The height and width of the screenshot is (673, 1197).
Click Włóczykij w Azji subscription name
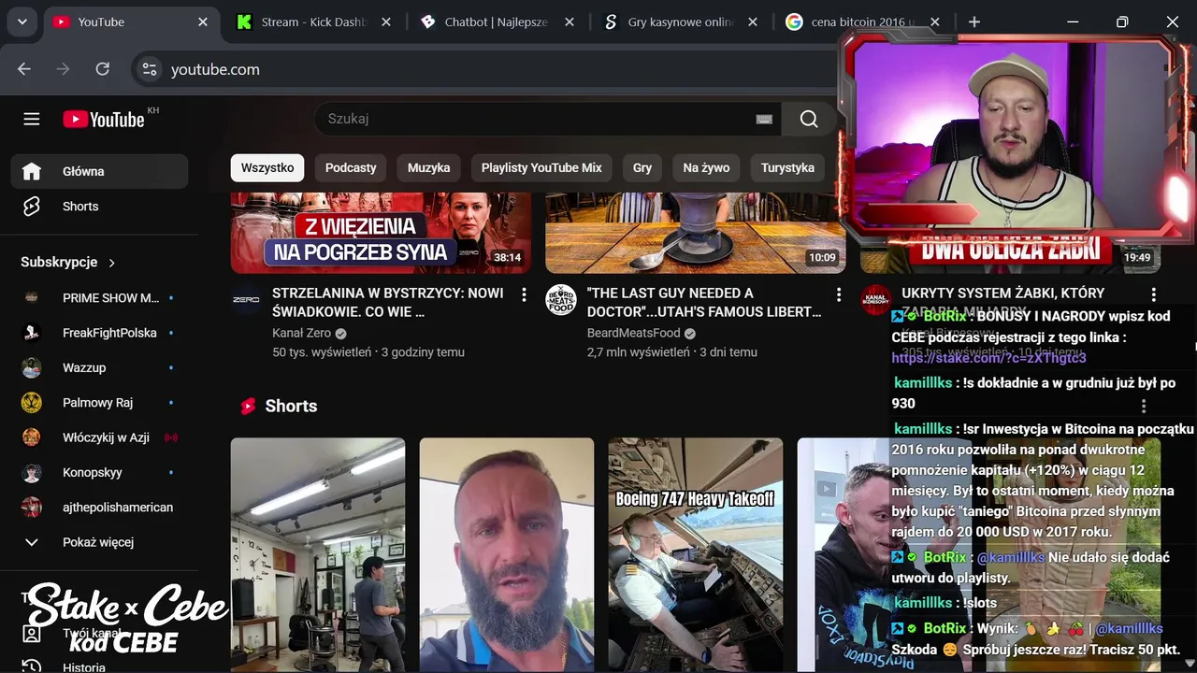coord(106,437)
